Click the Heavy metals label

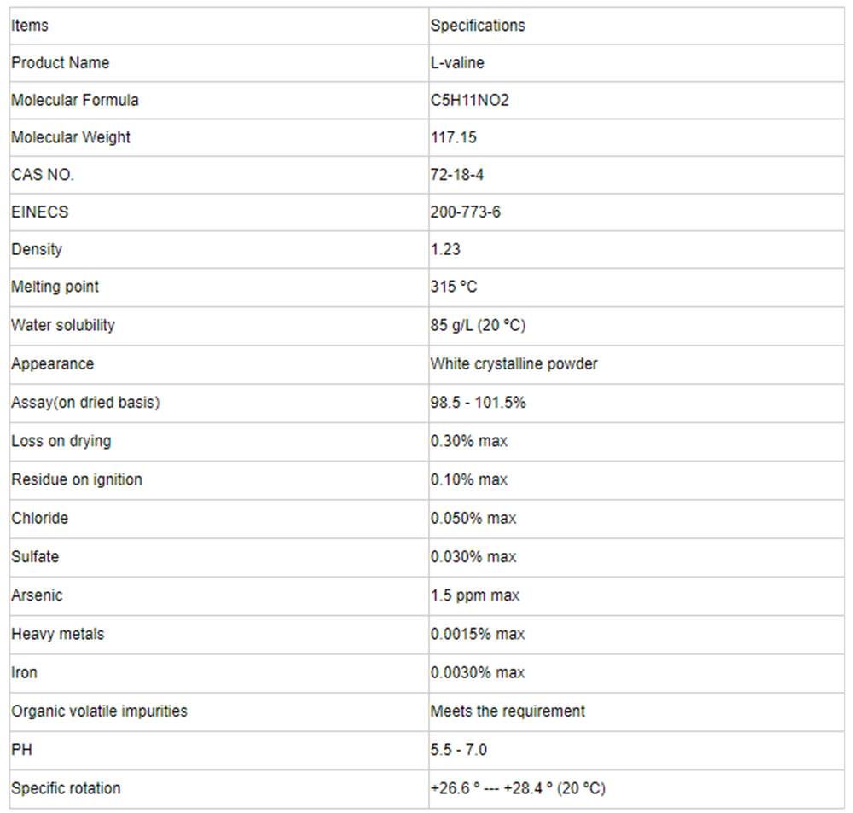58,635
